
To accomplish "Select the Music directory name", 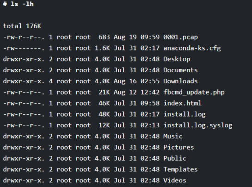I will (173, 136).
